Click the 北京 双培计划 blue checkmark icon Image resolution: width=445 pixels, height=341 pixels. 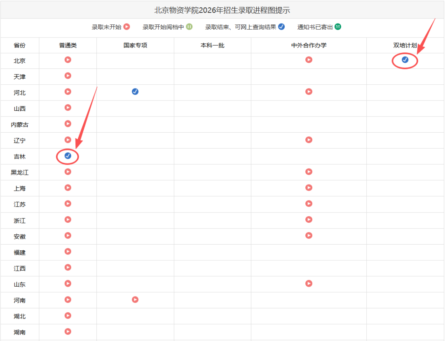405,60
